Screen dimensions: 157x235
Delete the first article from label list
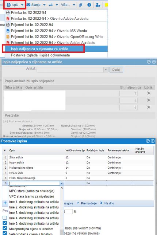[x=149, y=93]
